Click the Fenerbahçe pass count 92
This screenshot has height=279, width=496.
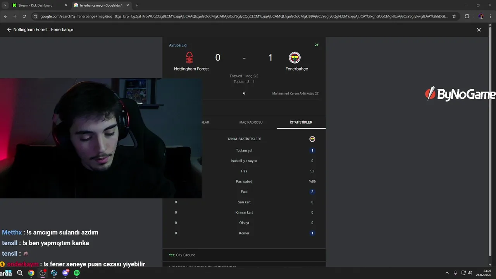pyautogui.click(x=312, y=171)
